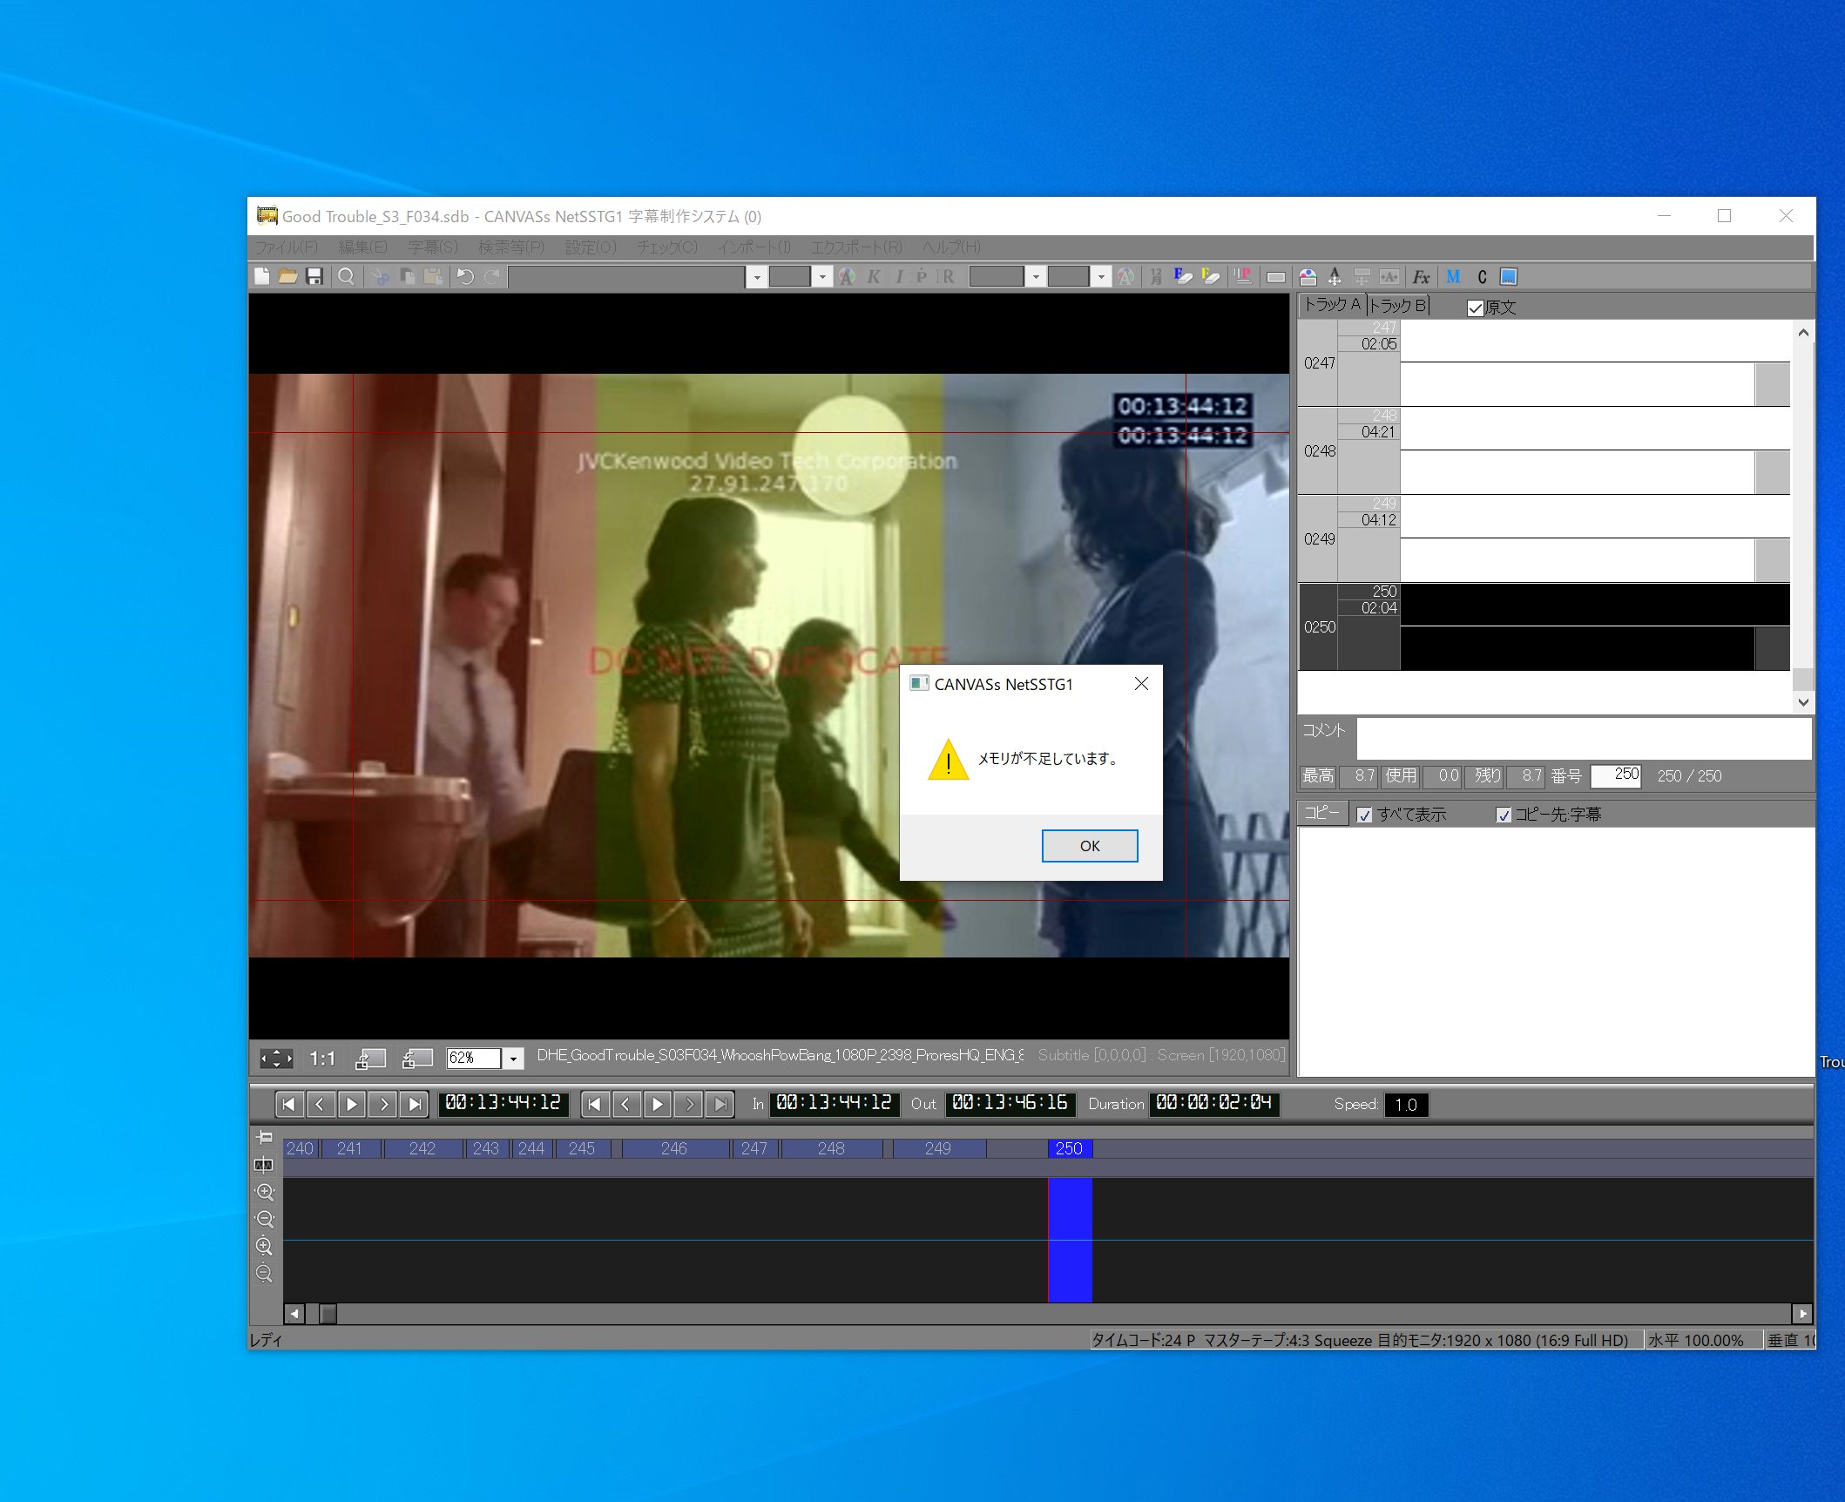Click OK in the memory warning dialog
This screenshot has height=1502, width=1845.
pos(1089,846)
